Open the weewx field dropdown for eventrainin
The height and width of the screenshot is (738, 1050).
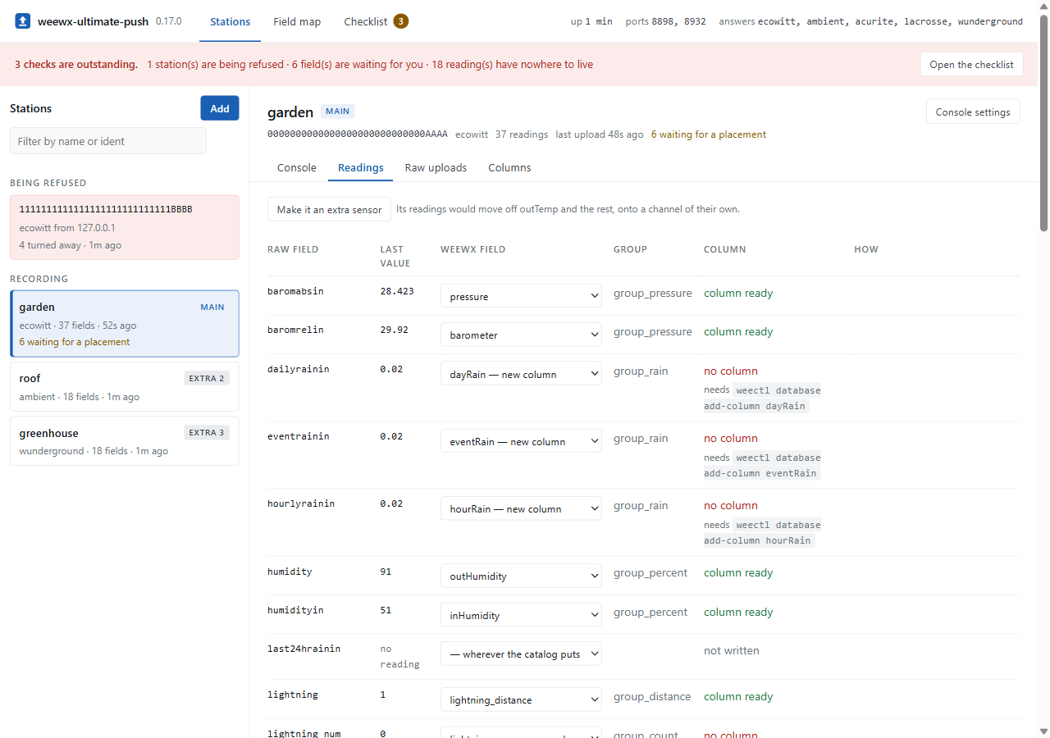pyautogui.click(x=521, y=441)
